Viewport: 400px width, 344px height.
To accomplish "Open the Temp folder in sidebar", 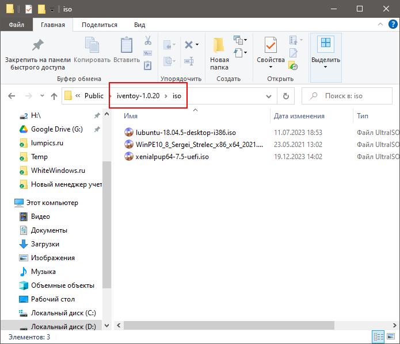I will [39, 157].
